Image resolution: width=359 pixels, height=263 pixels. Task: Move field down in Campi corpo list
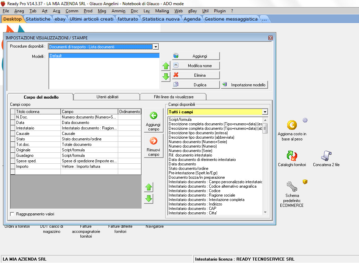pos(148,199)
